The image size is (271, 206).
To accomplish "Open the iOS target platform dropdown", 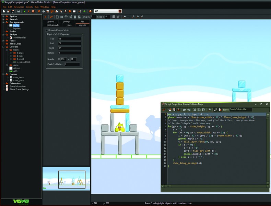I will 120,11.
